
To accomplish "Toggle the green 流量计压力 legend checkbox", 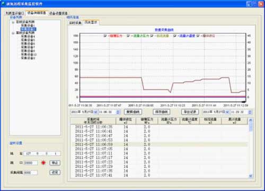I will tap(128, 36).
